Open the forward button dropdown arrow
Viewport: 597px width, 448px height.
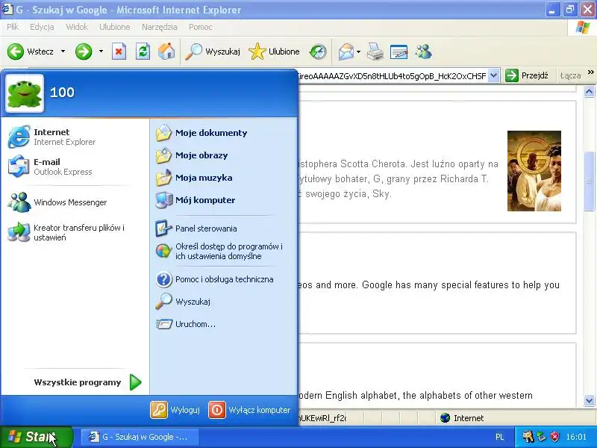coord(101,52)
